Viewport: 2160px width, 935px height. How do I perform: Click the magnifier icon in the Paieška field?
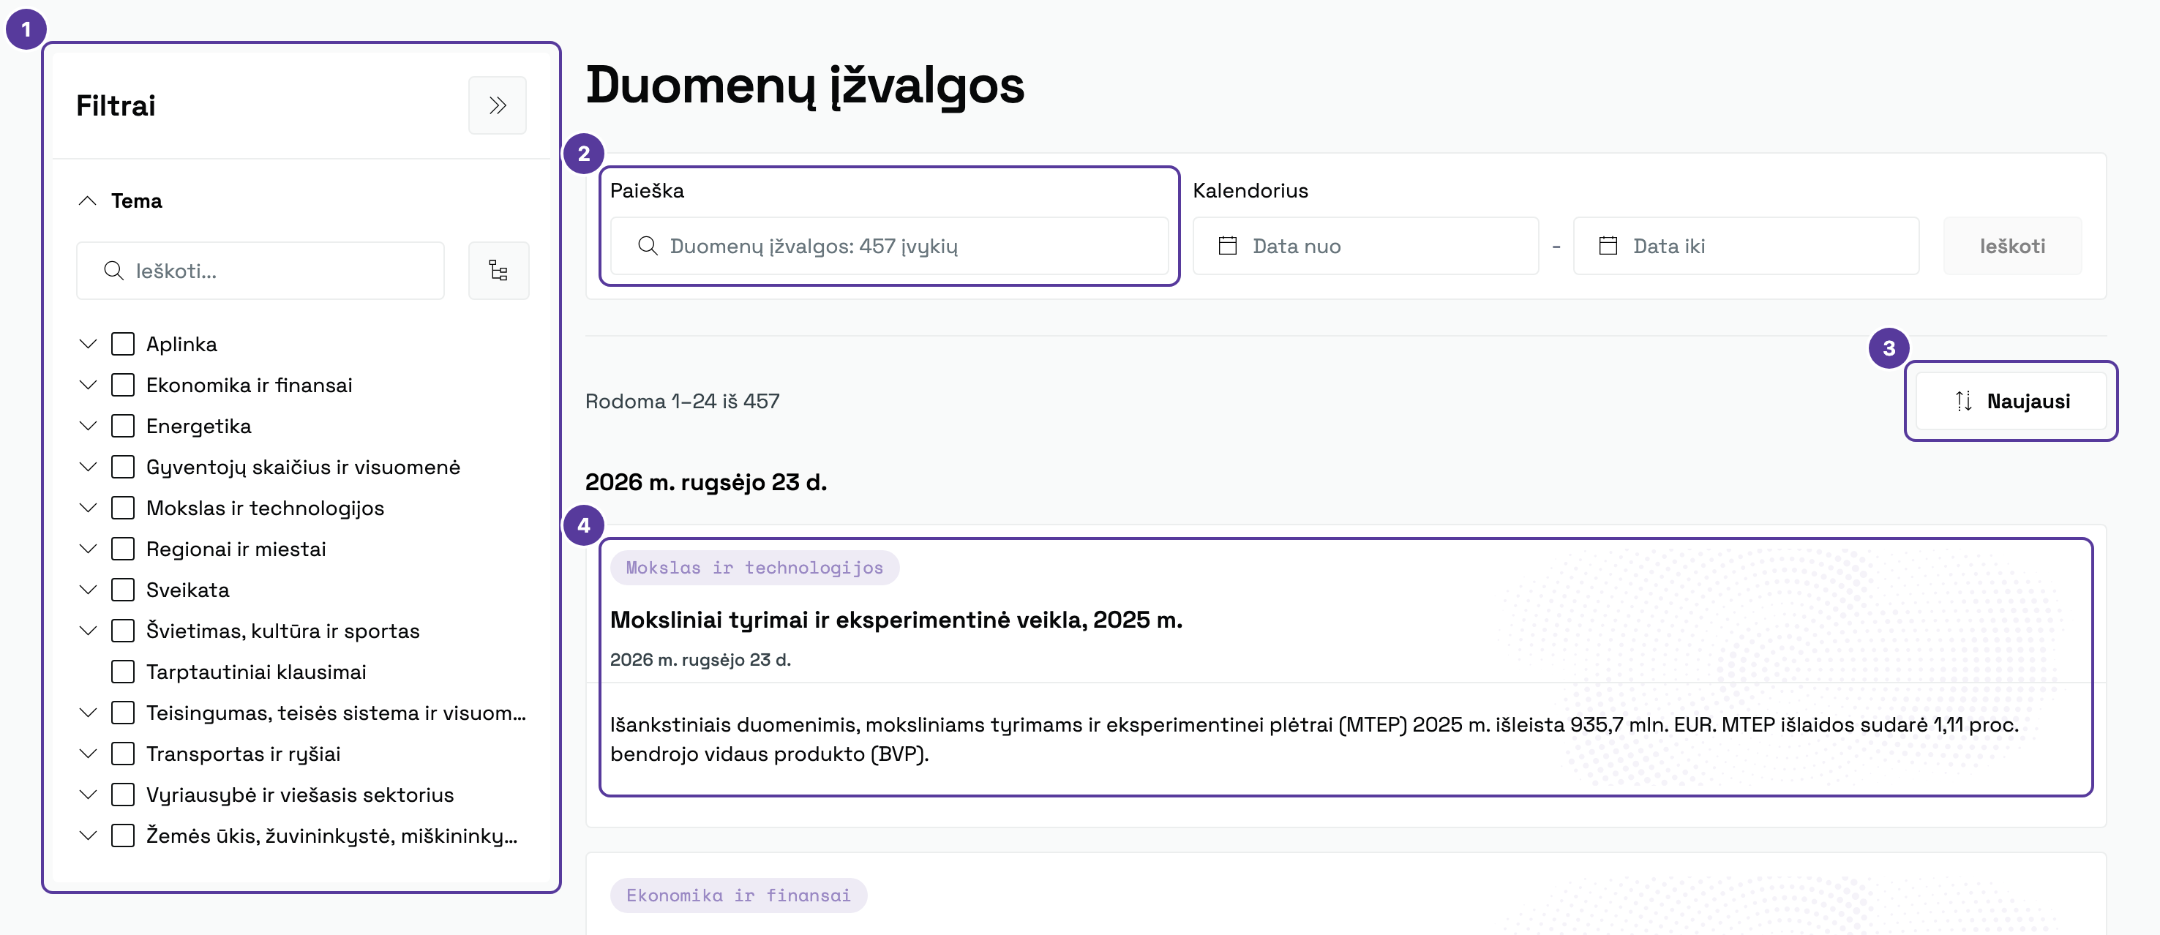click(648, 246)
